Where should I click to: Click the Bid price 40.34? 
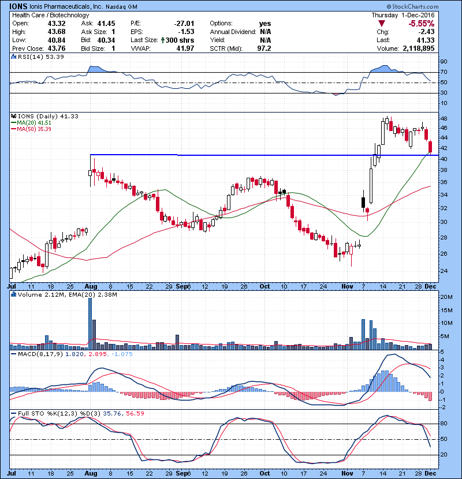(x=106, y=40)
